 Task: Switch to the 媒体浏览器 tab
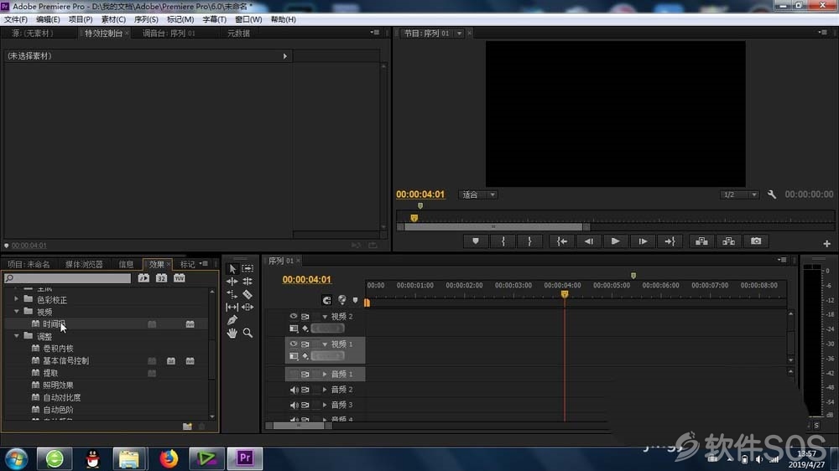pos(84,264)
